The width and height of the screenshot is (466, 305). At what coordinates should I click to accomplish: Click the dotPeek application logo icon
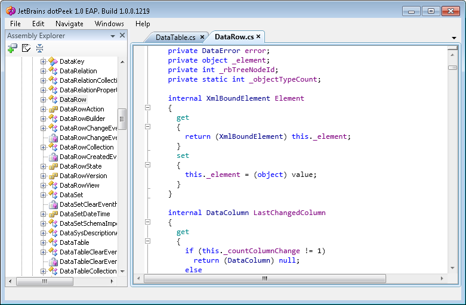[x=11, y=11]
